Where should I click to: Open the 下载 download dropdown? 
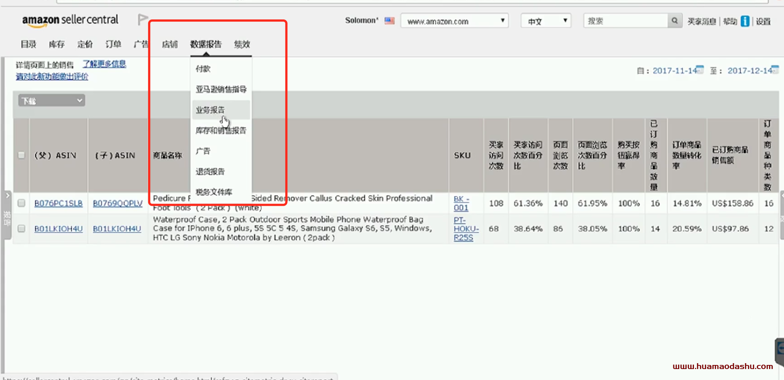point(52,101)
